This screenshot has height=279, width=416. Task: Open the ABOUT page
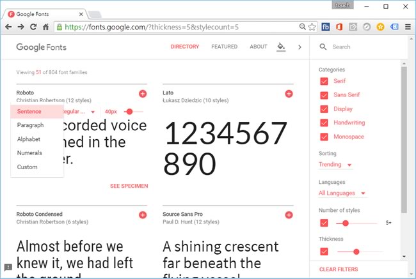click(259, 47)
